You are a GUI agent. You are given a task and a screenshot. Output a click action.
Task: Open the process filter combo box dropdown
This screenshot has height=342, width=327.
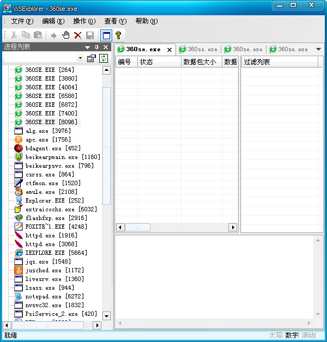[x=81, y=58]
